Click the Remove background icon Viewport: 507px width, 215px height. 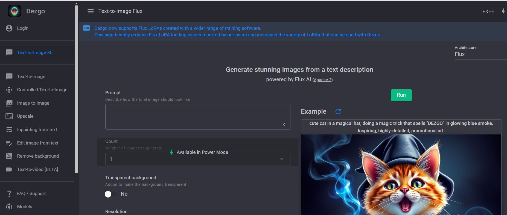pyautogui.click(x=9, y=156)
